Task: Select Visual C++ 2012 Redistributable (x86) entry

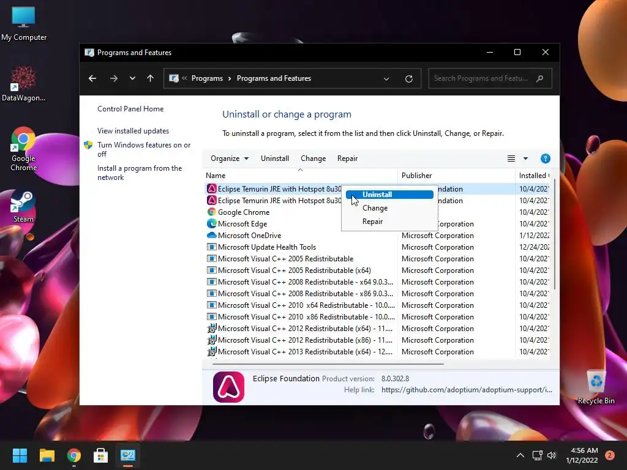Action: click(305, 340)
